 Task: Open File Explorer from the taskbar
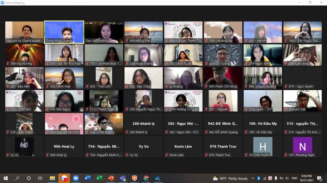52,178
